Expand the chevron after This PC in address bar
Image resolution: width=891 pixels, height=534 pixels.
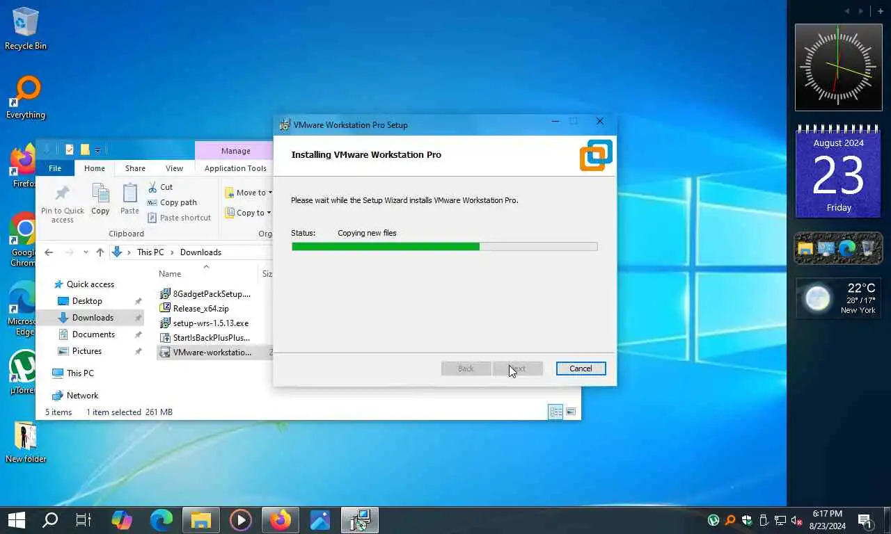[x=172, y=252]
